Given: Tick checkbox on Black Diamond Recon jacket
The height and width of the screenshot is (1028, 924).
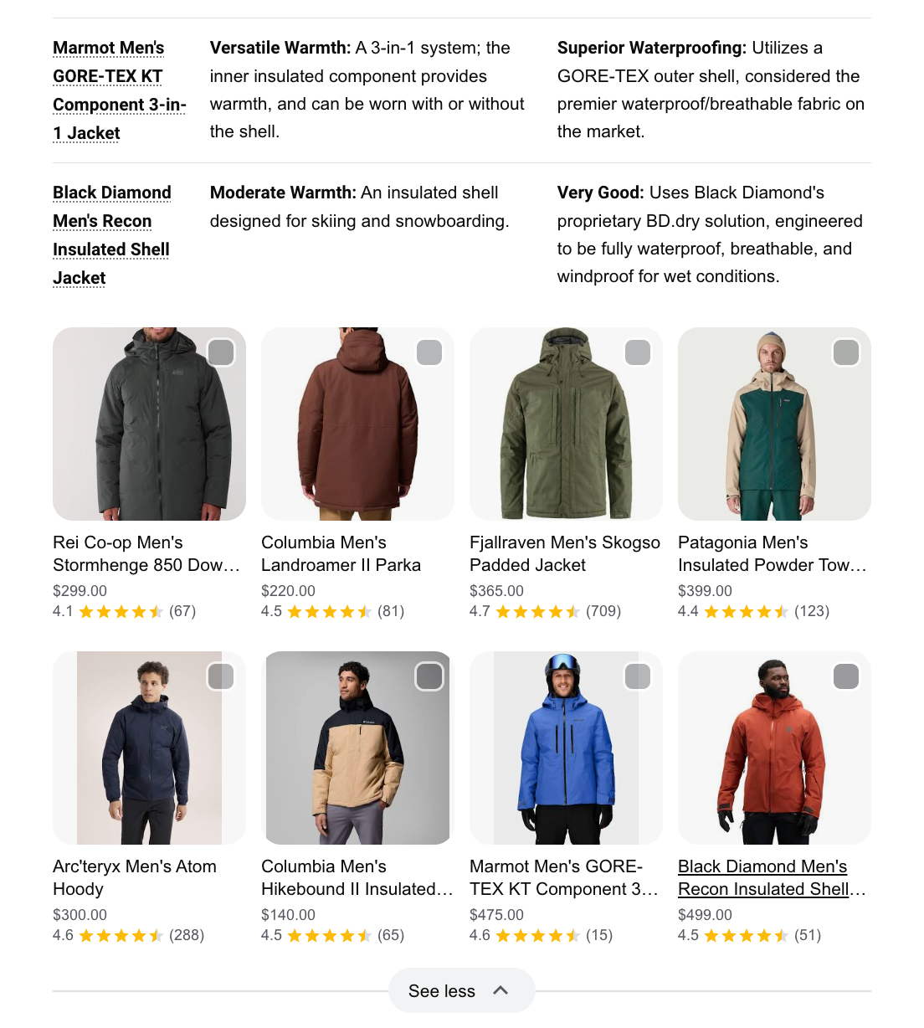Looking at the screenshot, I should [x=846, y=676].
